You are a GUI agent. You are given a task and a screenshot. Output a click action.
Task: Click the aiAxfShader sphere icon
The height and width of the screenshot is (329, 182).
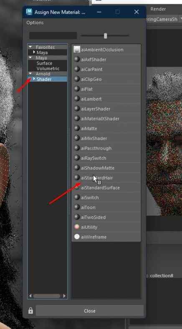[x=77, y=59]
